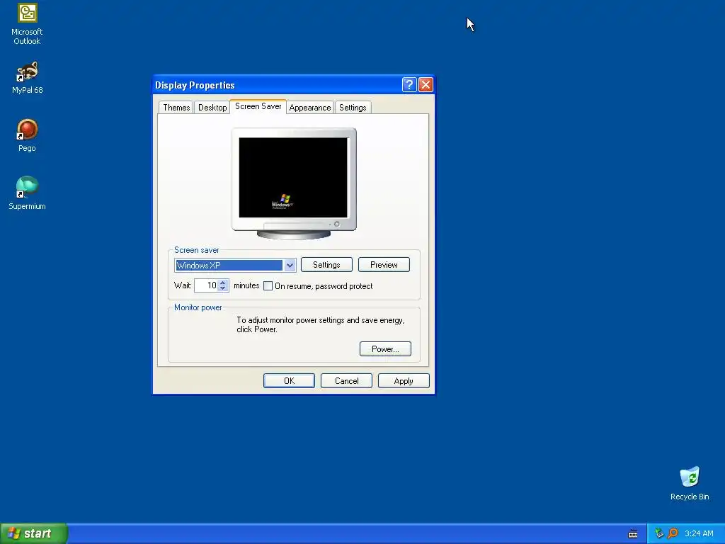Switch to the Appearance tab
The width and height of the screenshot is (725, 544).
coord(310,108)
